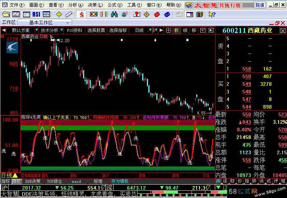Open the red line chart toolbar icon
287x198 pixels.
click(x=16, y=14)
